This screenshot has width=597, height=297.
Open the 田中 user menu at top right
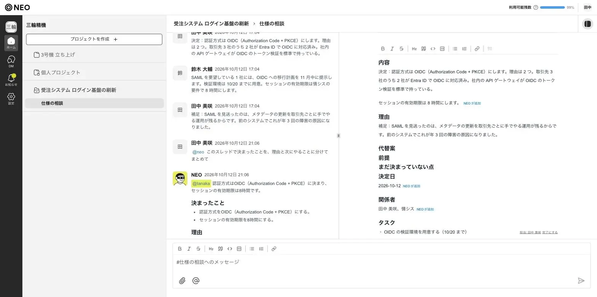point(587,8)
